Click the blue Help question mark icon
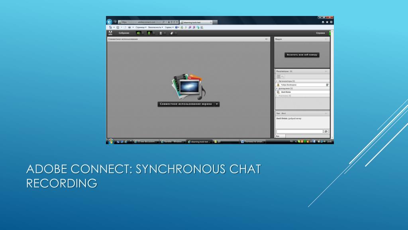 [x=177, y=27]
